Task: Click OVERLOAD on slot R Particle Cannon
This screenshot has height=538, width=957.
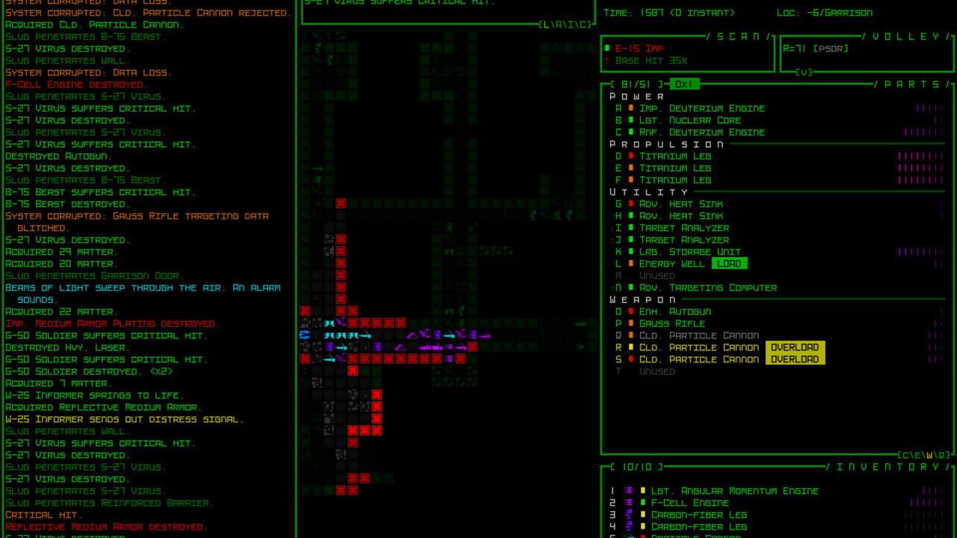Action: pyautogui.click(x=795, y=347)
